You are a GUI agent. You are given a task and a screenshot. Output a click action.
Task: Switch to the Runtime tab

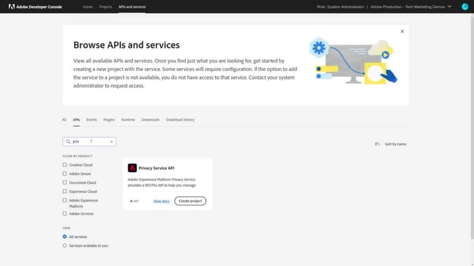(x=128, y=119)
